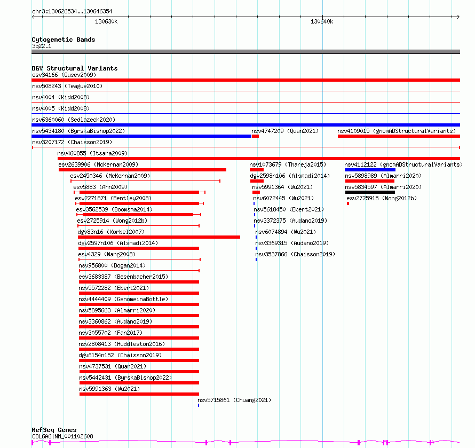
Task: Open nsv1073679 (Thareja2015) label
Action: click(288, 164)
